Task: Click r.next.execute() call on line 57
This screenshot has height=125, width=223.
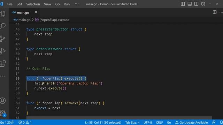Action: coord(50,88)
